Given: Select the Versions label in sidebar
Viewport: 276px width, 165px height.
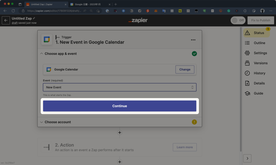Looking at the screenshot, I should [261, 63].
